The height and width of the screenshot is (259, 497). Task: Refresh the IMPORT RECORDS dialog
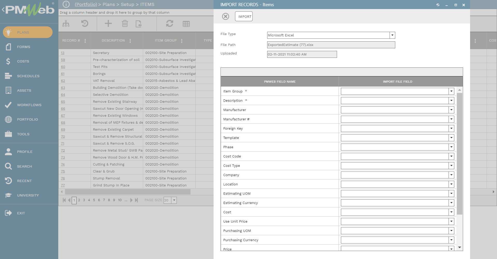(x=438, y=5)
